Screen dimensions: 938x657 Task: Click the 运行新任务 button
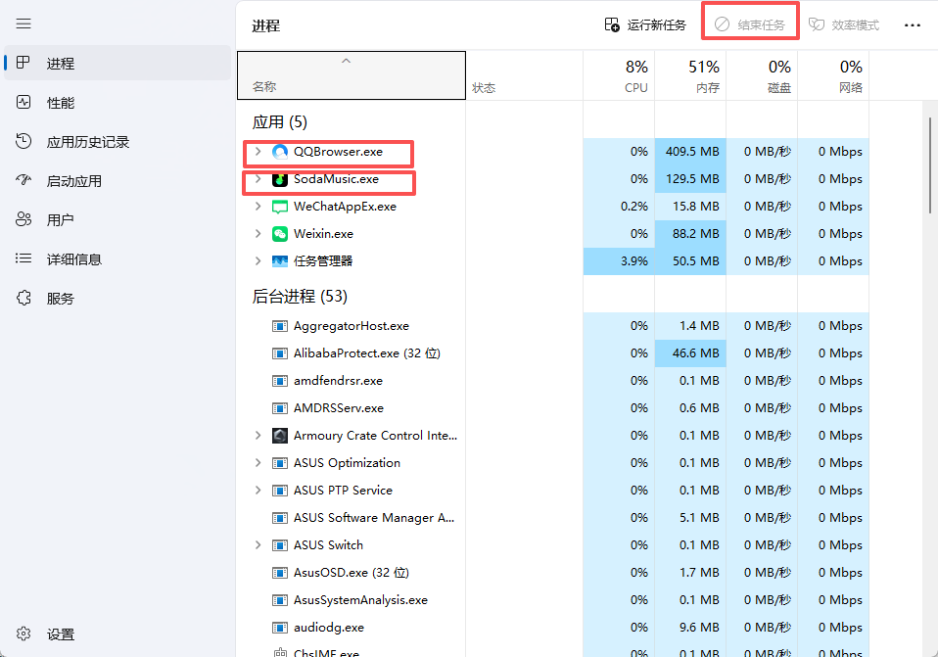coord(645,24)
